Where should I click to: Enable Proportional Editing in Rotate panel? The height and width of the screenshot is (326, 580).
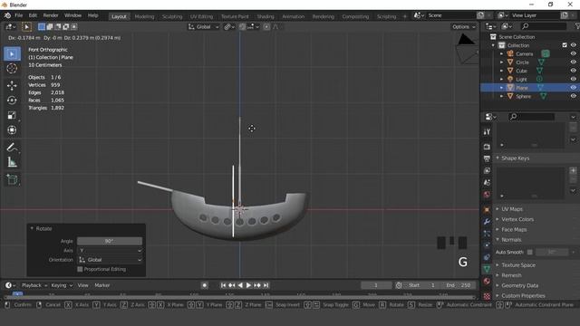pos(80,269)
